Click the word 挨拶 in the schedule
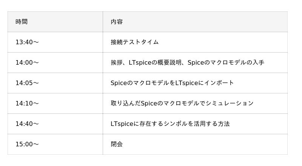The height and width of the screenshot is (166, 302). (x=117, y=62)
